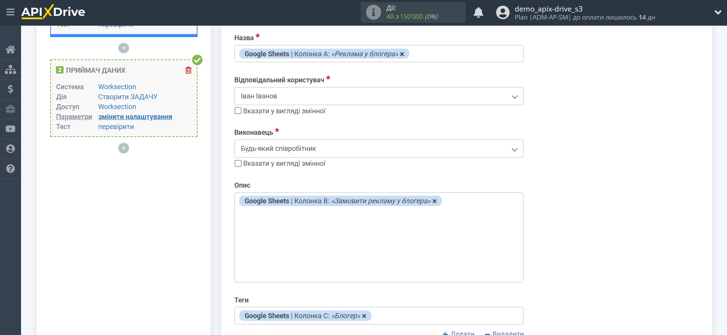This screenshot has width=727, height=335.
Task: Open the notifications bell
Action: pyautogui.click(x=478, y=13)
